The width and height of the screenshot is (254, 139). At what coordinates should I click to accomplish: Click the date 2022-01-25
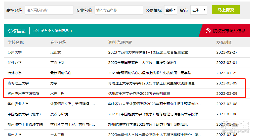click(227, 73)
